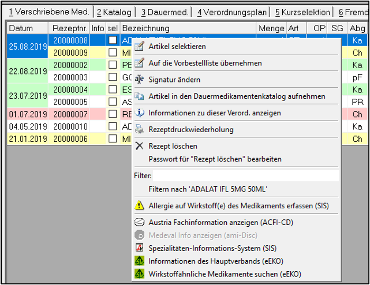Click the printer icon for Rezeptdruckwiederholung
The image size is (370, 285).
coord(139,129)
